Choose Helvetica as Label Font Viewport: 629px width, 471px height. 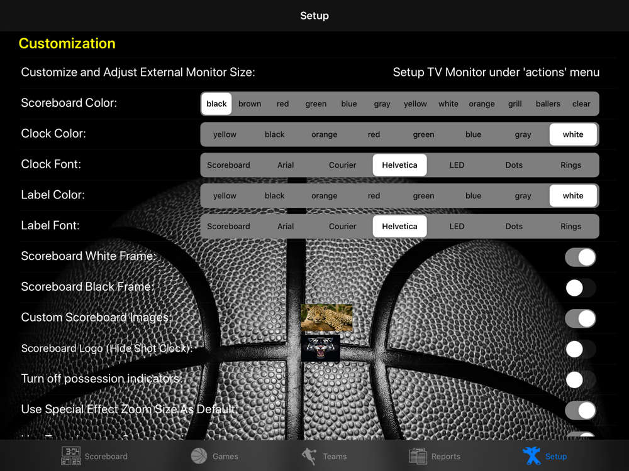point(399,226)
